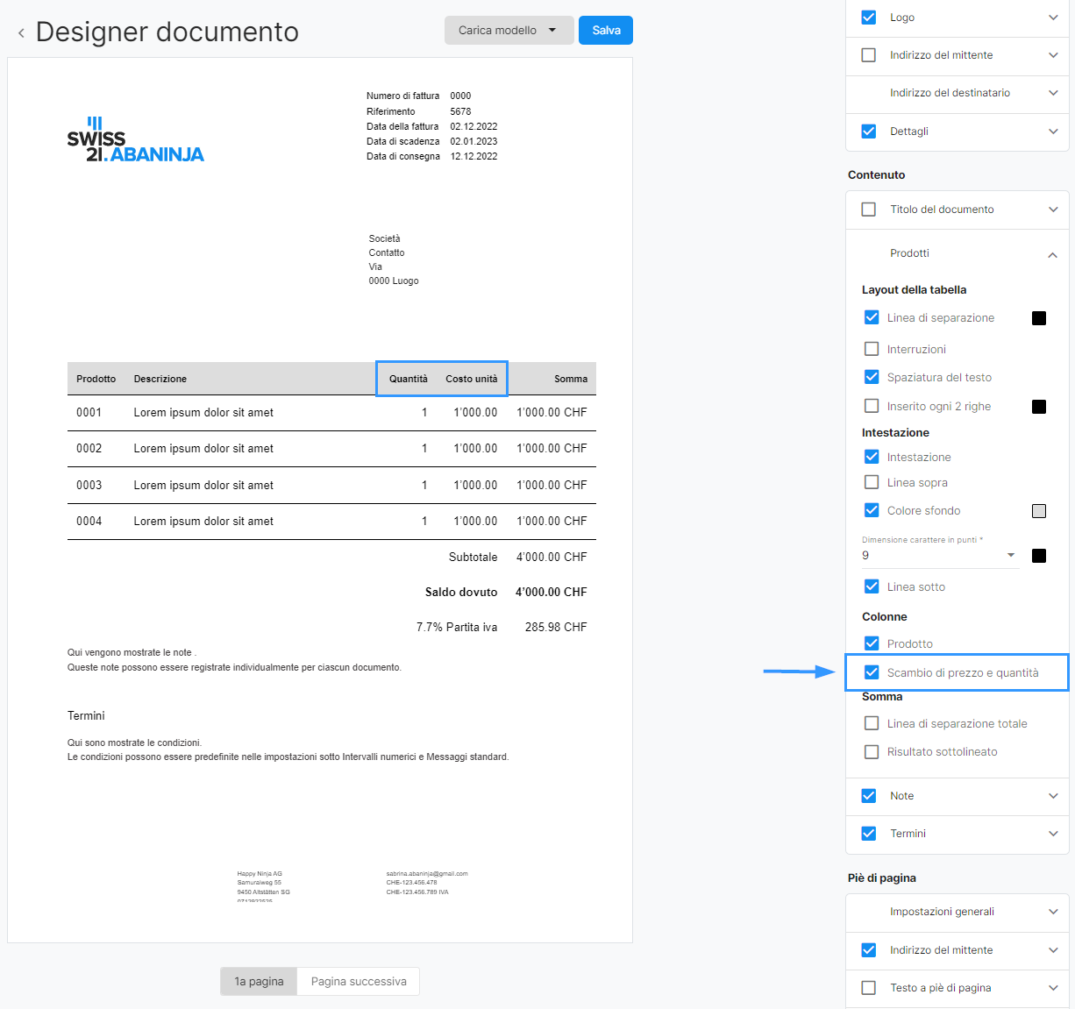The width and height of the screenshot is (1075, 1009).
Task: Toggle Scambio di prezzo e quantità
Action: (872, 672)
